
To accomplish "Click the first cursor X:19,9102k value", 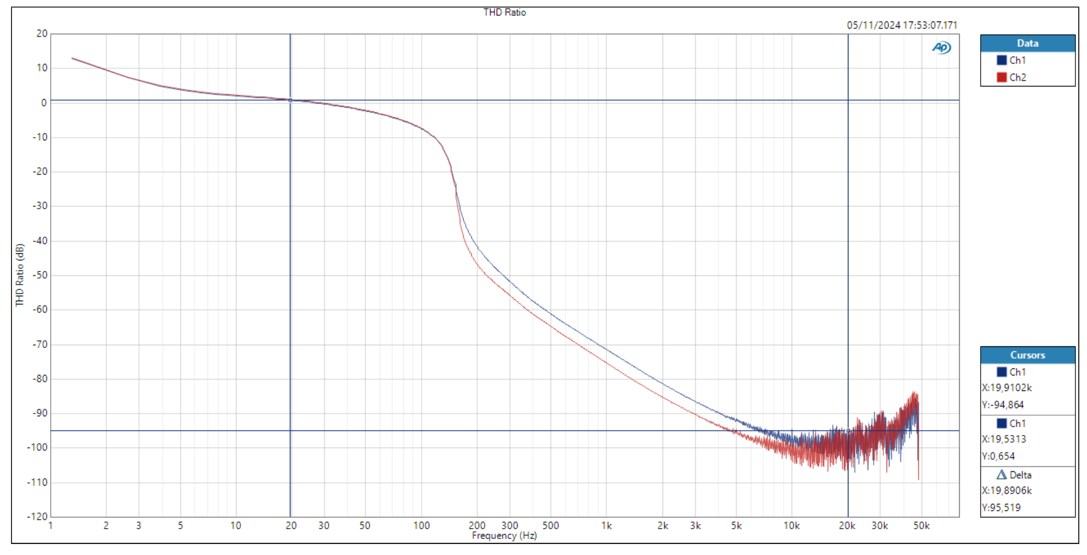I will pyautogui.click(x=1007, y=388).
